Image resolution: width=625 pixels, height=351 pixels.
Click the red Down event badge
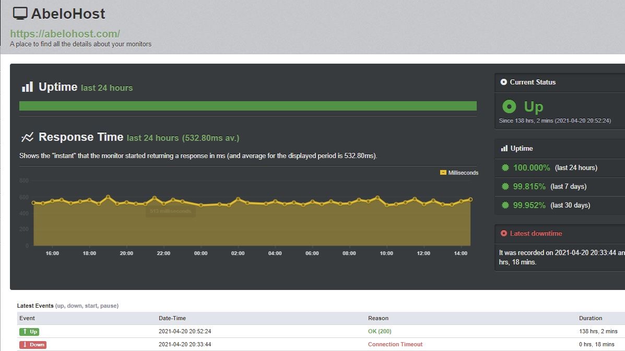33,345
